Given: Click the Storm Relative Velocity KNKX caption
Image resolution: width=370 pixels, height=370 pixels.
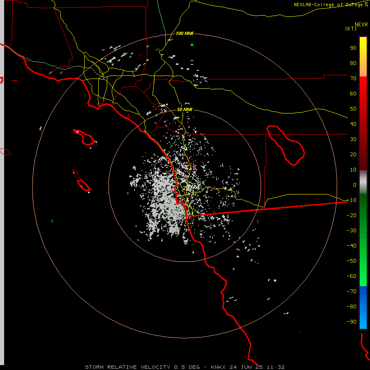Looking at the screenshot, I should pyautogui.click(x=185, y=367).
